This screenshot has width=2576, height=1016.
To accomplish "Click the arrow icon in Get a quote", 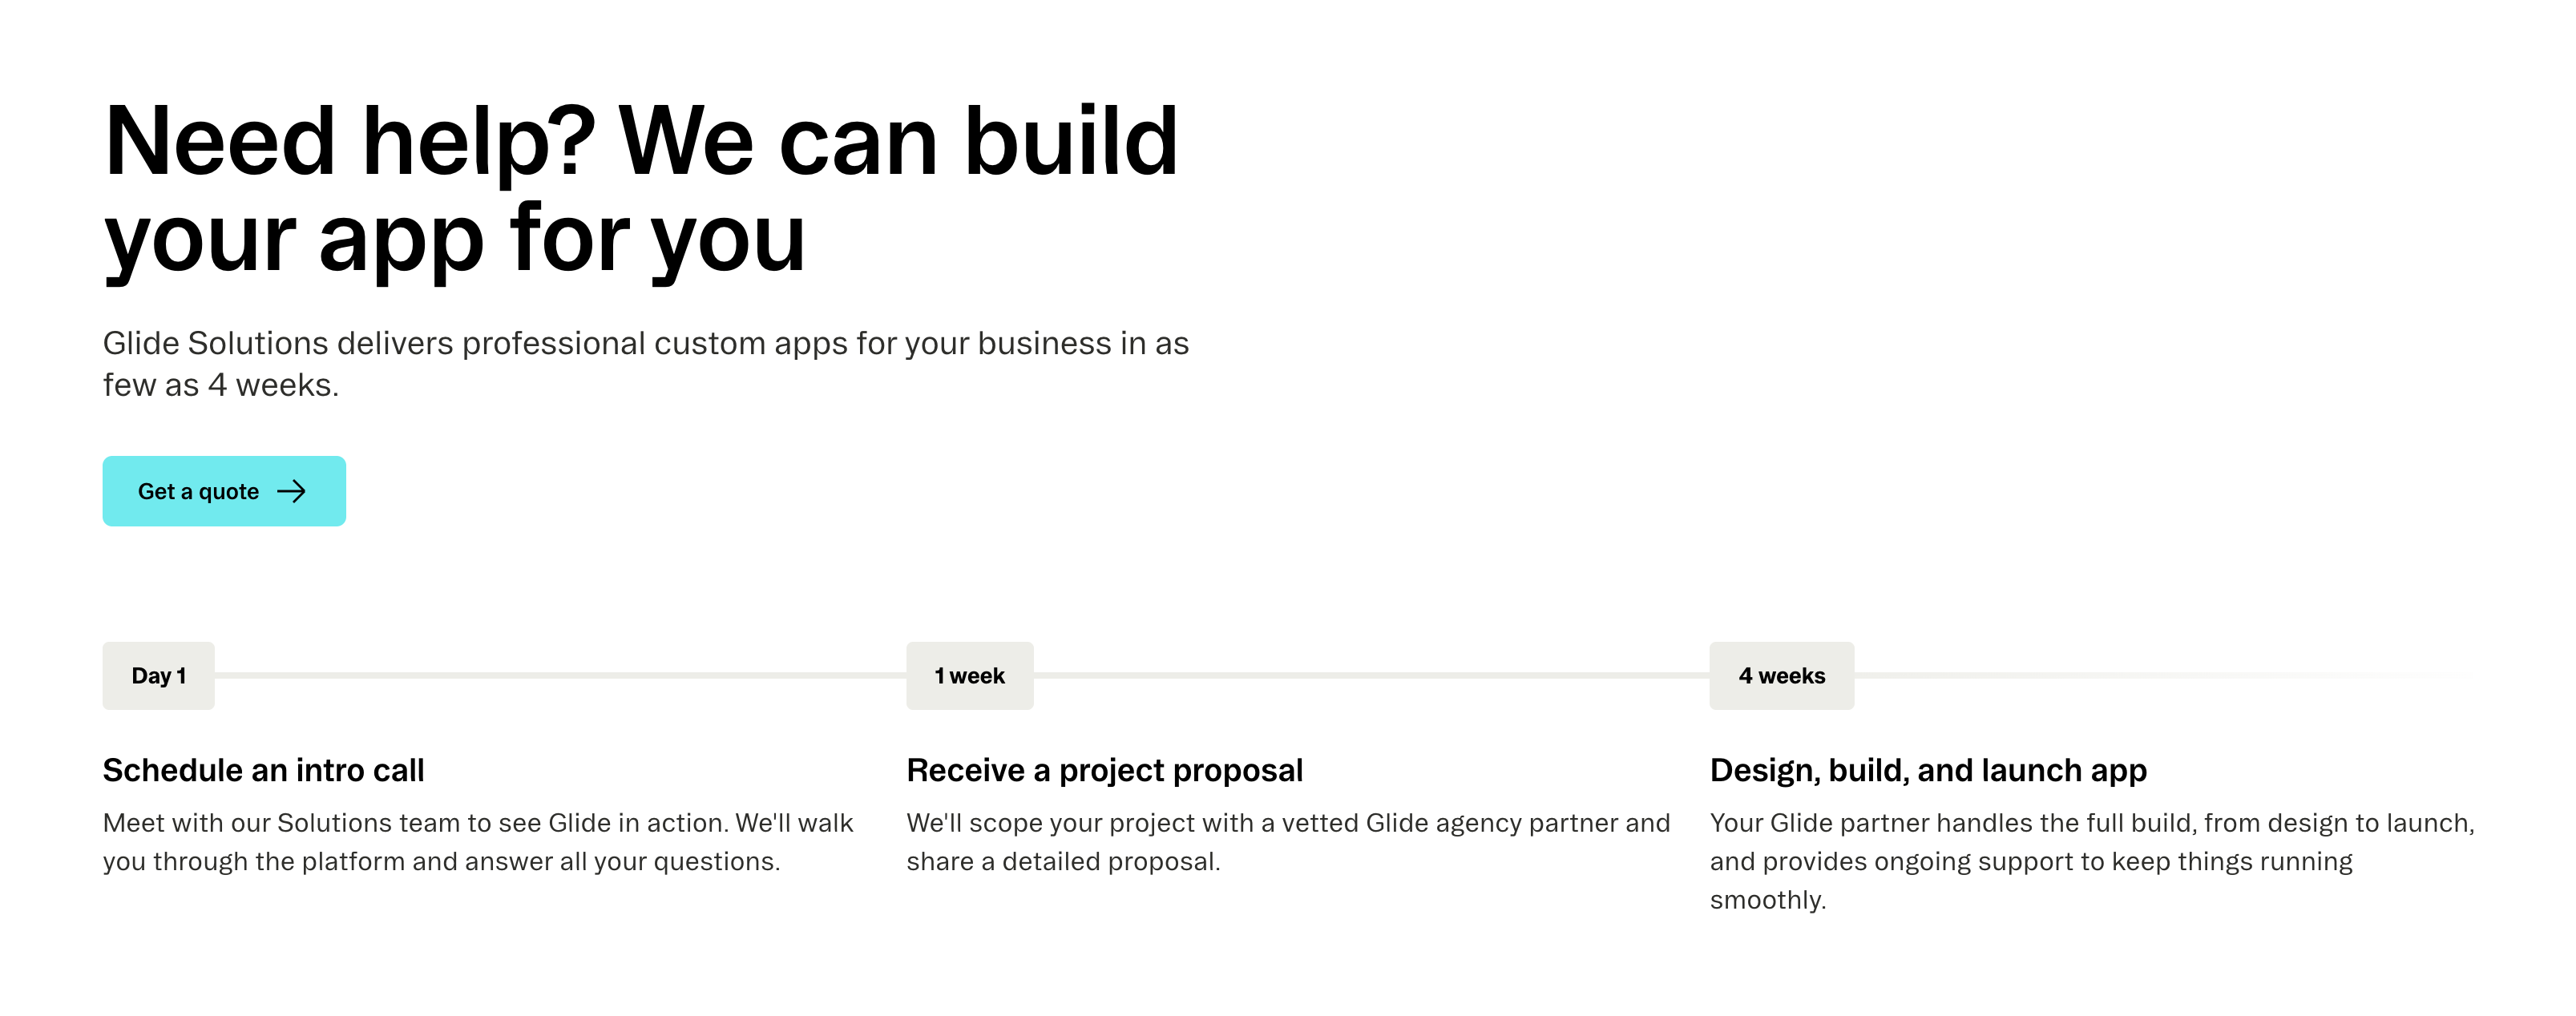I will (x=291, y=491).
